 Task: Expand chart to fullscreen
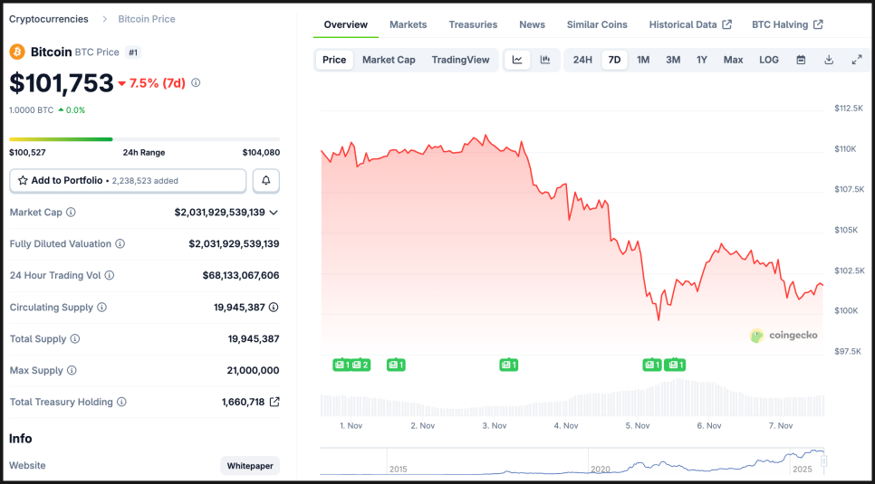(857, 60)
